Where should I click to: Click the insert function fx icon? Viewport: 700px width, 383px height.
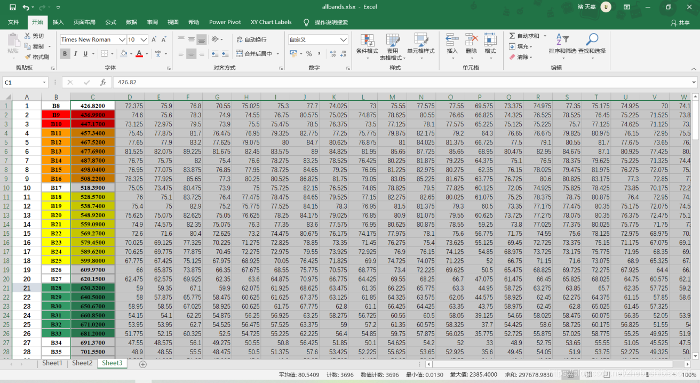tap(103, 83)
